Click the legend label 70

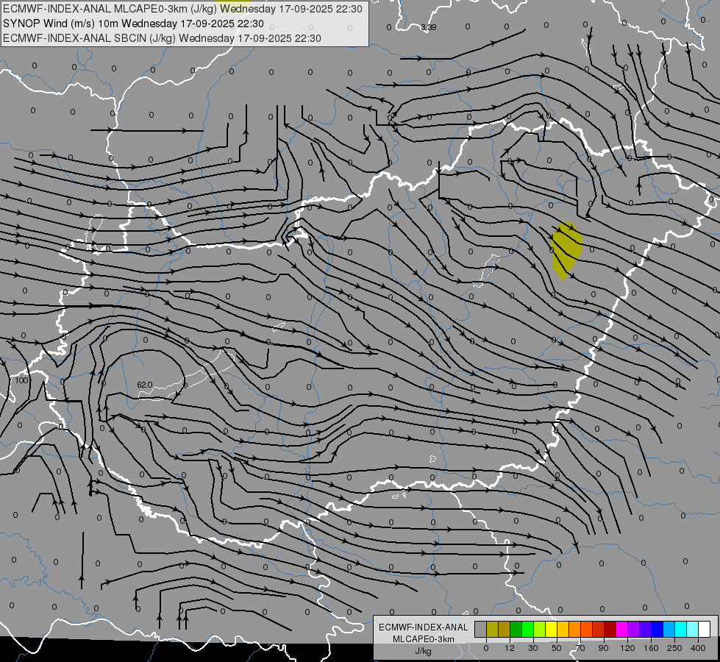tap(580, 648)
